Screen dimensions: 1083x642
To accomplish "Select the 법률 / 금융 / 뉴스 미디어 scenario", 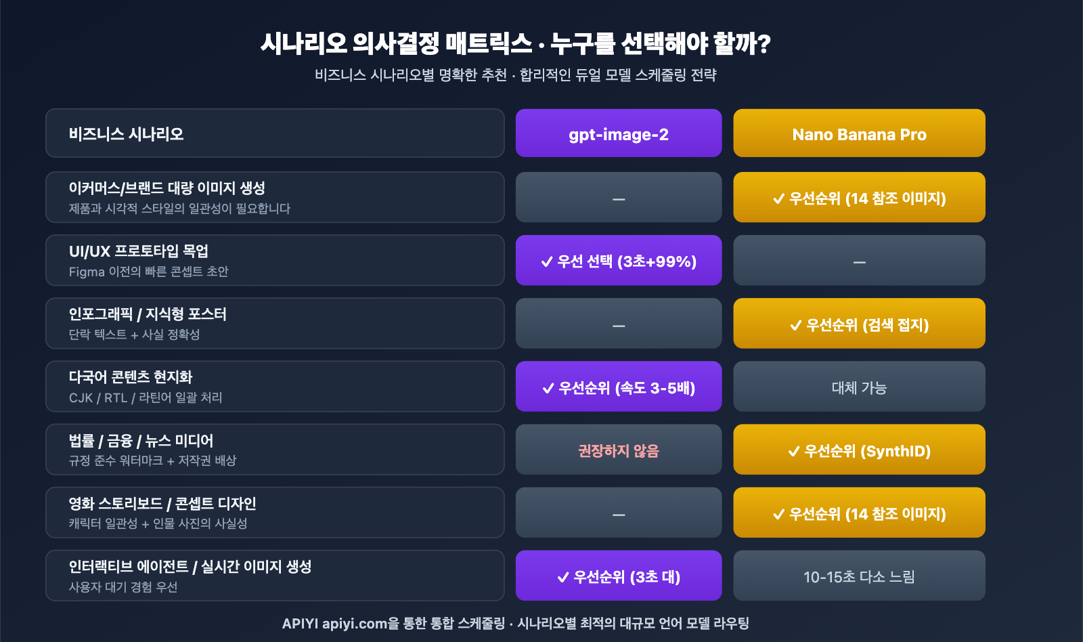I will (274, 450).
